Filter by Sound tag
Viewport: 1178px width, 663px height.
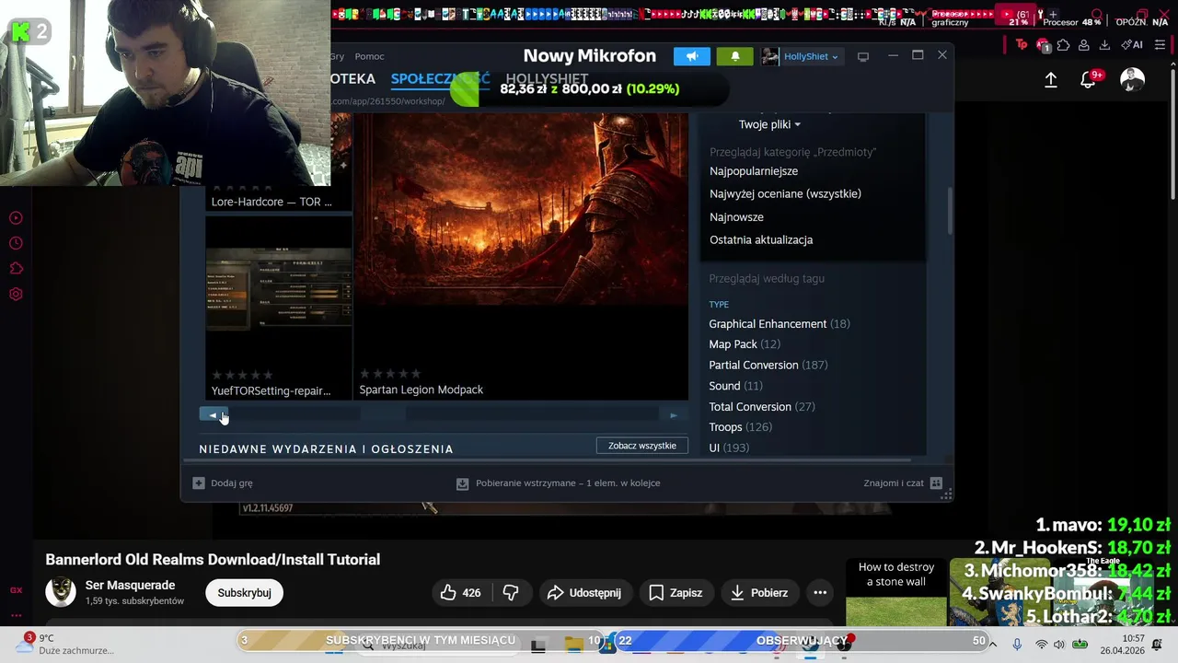tap(735, 386)
